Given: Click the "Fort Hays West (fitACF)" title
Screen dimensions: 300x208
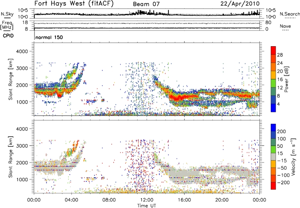Looking at the screenshot, I should (x=74, y=3).
